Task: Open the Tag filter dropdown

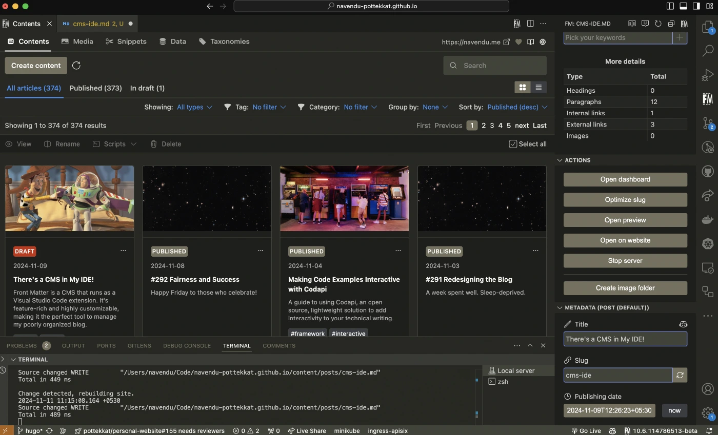Action: (x=269, y=107)
